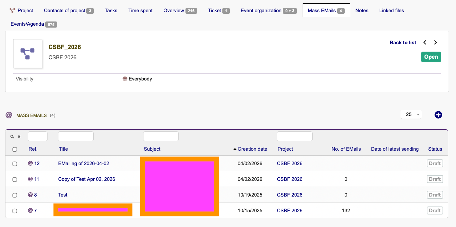This screenshot has width=456, height=227.
Task: Open mass email ref @ 12
Action: pyautogui.click(x=34, y=164)
